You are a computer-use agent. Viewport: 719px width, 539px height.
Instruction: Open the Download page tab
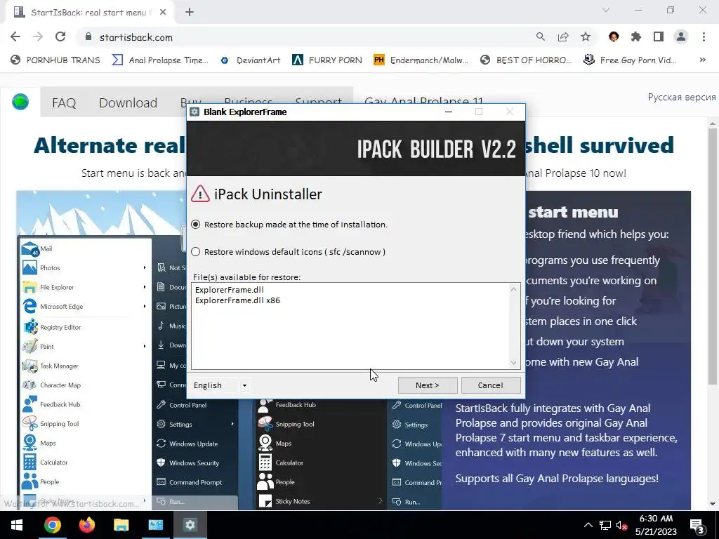click(128, 102)
